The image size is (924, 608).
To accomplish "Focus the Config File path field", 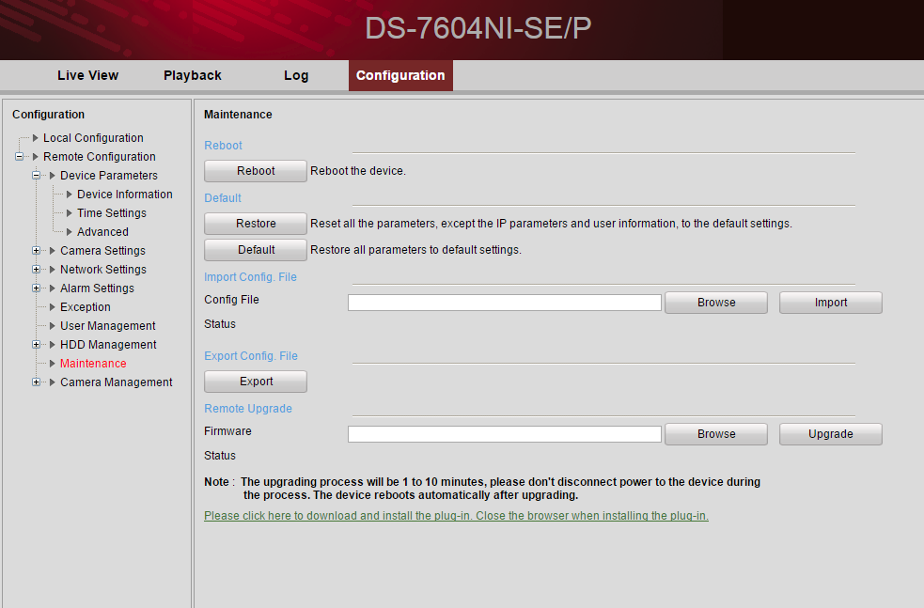I will tap(505, 303).
